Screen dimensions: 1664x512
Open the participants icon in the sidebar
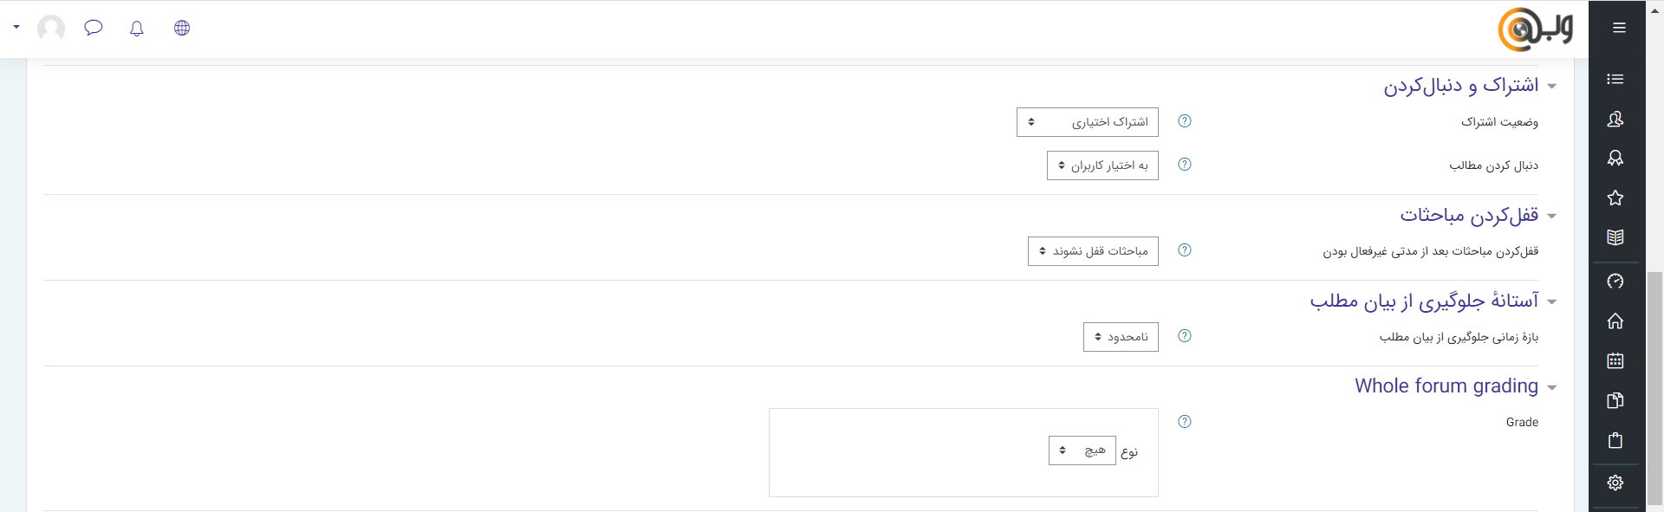coord(1615,120)
